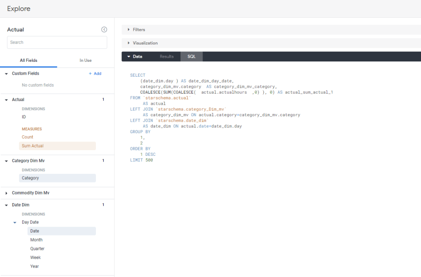The height and width of the screenshot is (277, 421).
Task: Collapse the Custom Fields group
Action: click(x=7, y=73)
